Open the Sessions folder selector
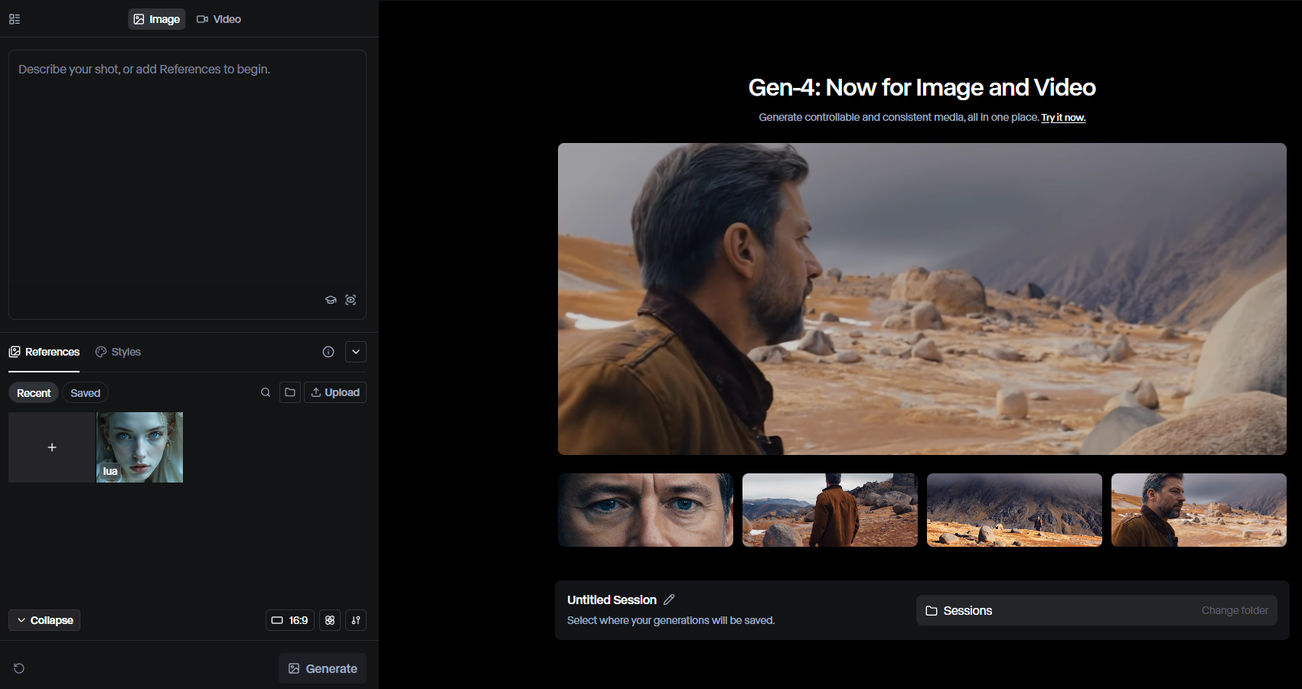 1097,610
